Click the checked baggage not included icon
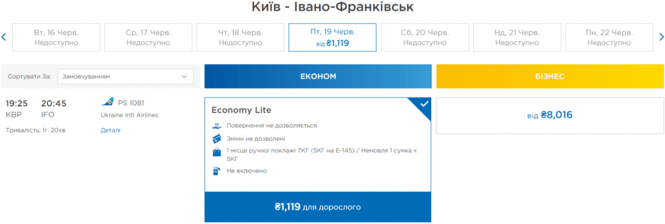This screenshot has width=665, height=224. 217,171
